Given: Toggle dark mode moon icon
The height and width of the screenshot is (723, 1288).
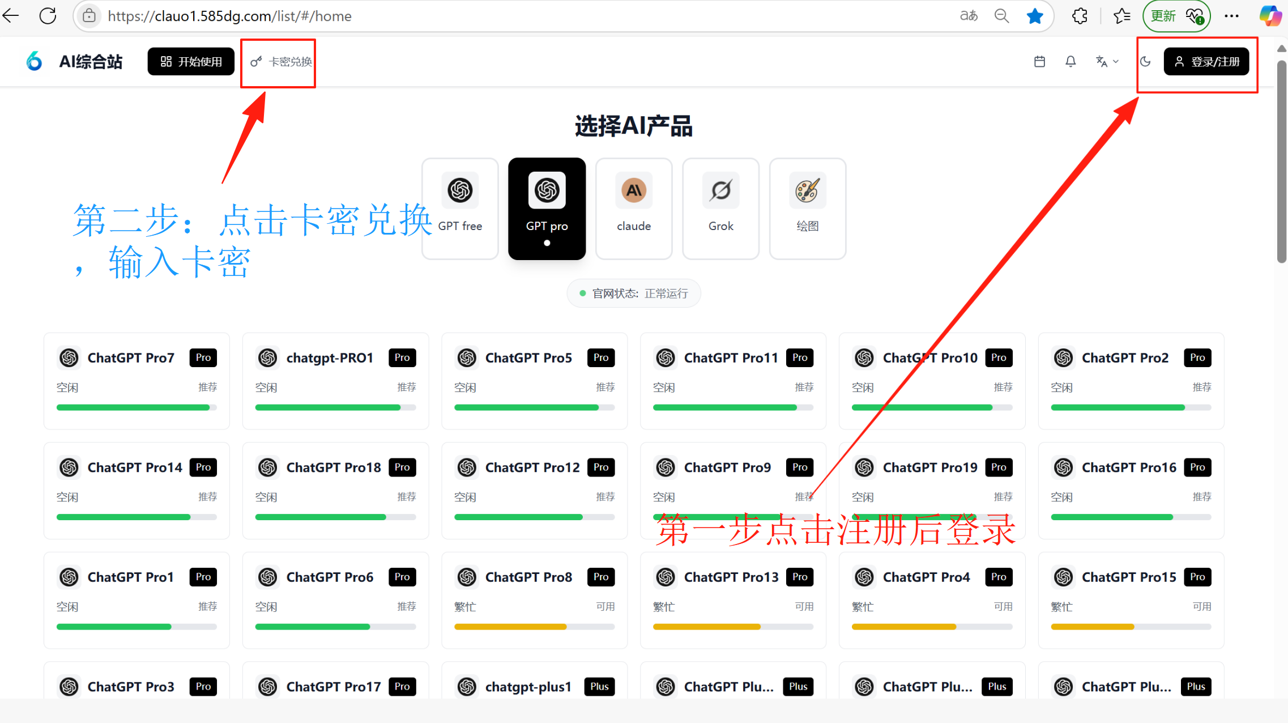Looking at the screenshot, I should (x=1145, y=62).
